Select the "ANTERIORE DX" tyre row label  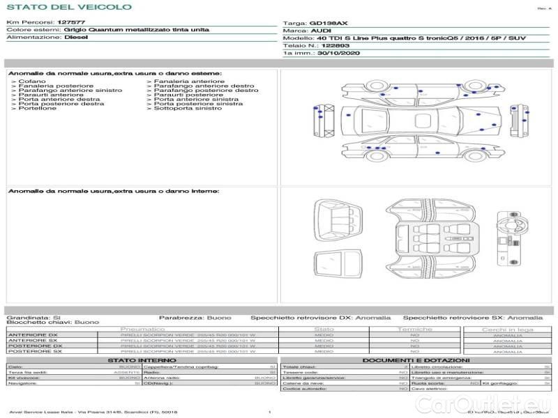point(33,335)
